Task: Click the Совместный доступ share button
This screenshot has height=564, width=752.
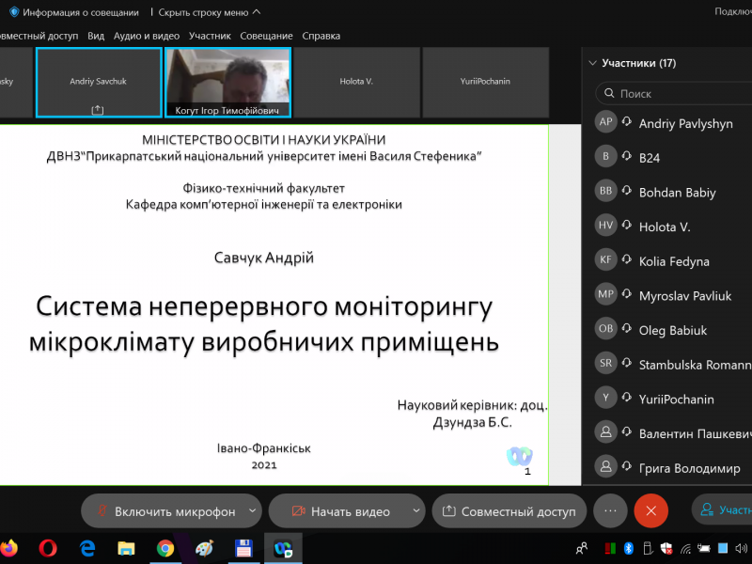Action: point(509,511)
